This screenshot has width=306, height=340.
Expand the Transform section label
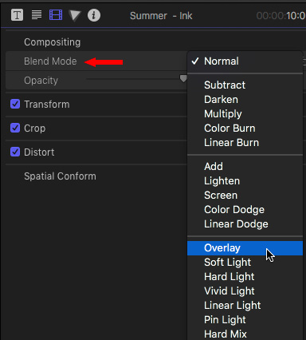click(x=47, y=105)
